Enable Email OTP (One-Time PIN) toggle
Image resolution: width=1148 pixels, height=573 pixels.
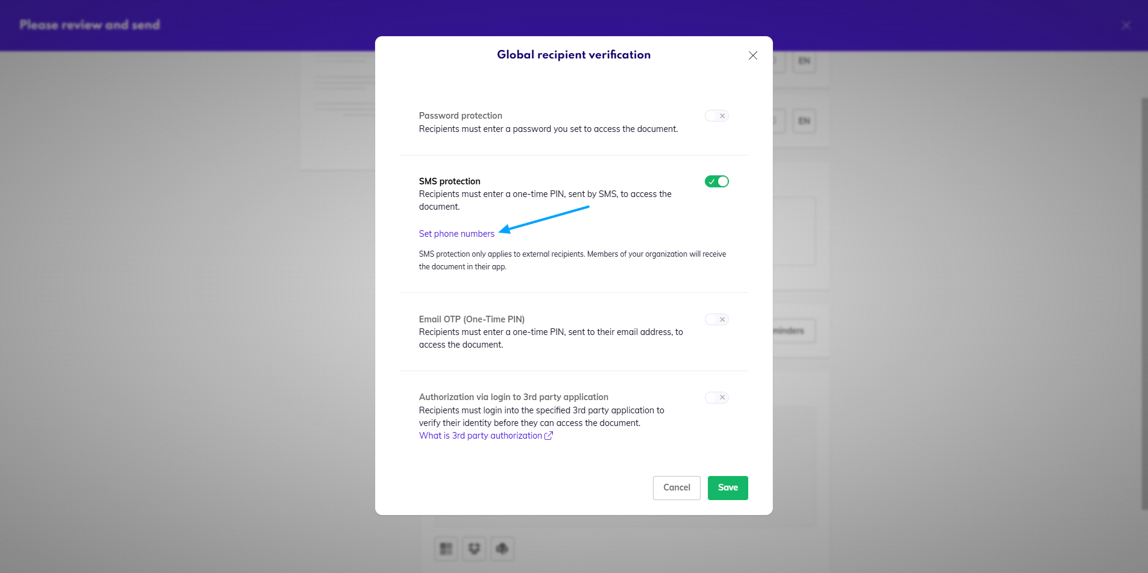pos(716,319)
